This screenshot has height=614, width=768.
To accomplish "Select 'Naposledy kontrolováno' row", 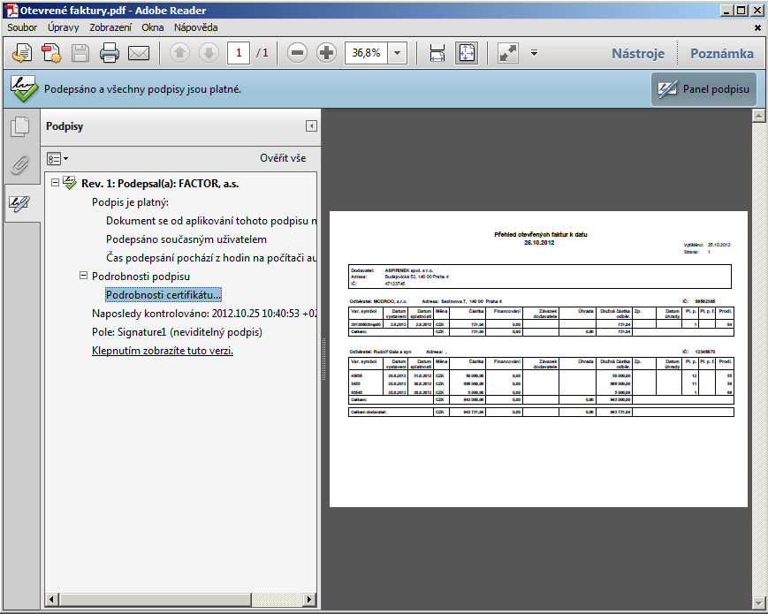I will [x=204, y=314].
